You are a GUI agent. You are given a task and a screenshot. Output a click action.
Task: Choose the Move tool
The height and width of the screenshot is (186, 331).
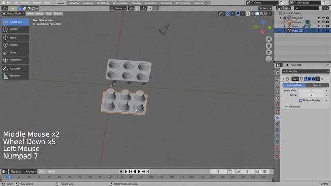tap(15, 38)
